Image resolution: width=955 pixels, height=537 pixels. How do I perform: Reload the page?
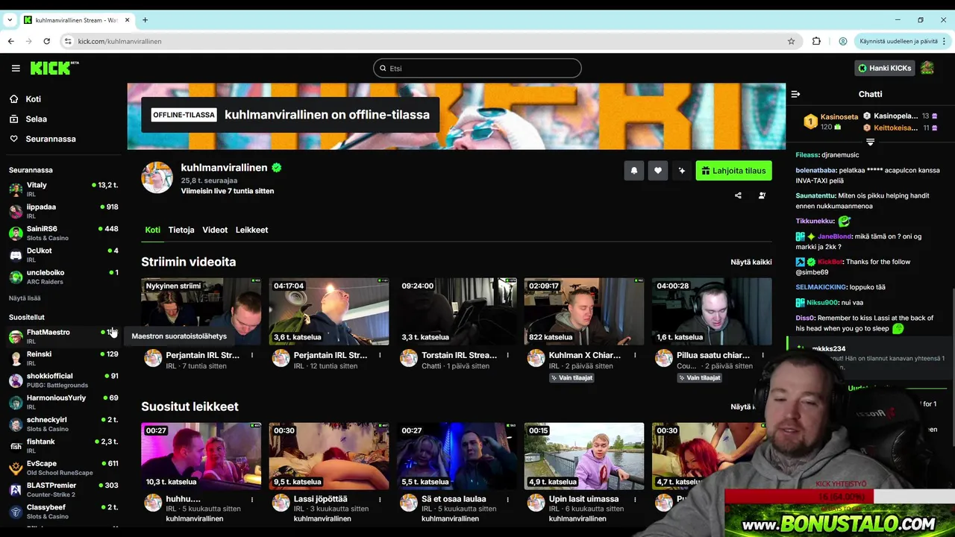coord(46,41)
